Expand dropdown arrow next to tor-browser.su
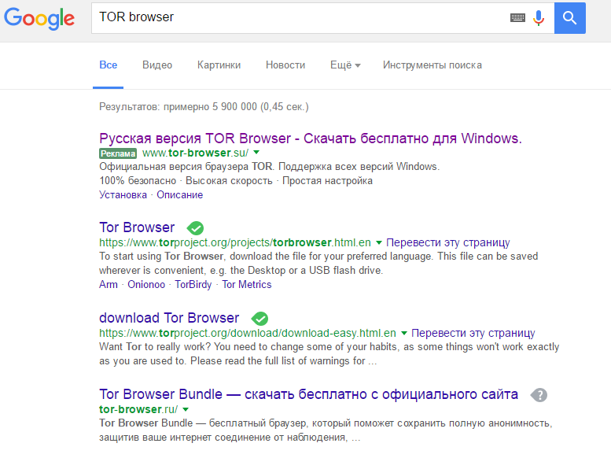The width and height of the screenshot is (611, 458). tap(256, 153)
